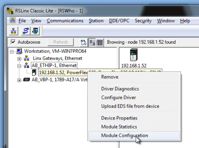
Task: Open the Station menu
Action: point(96,21)
